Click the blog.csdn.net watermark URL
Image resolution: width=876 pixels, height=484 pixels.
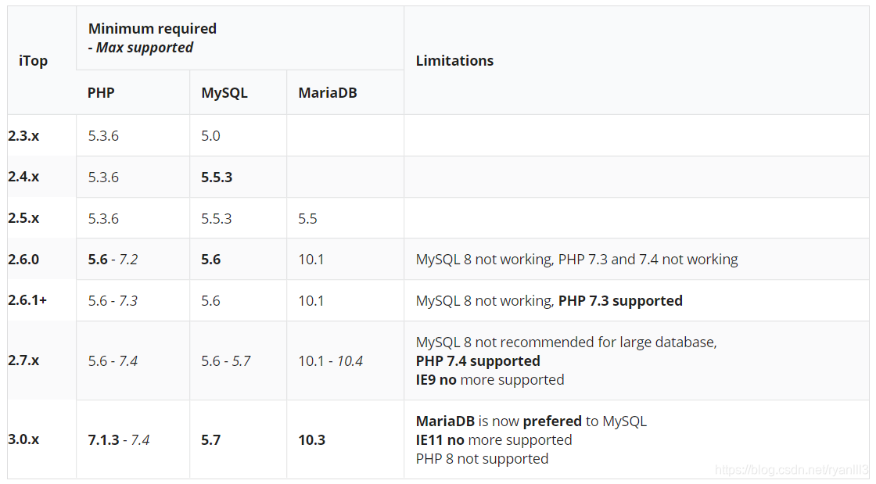[792, 469]
